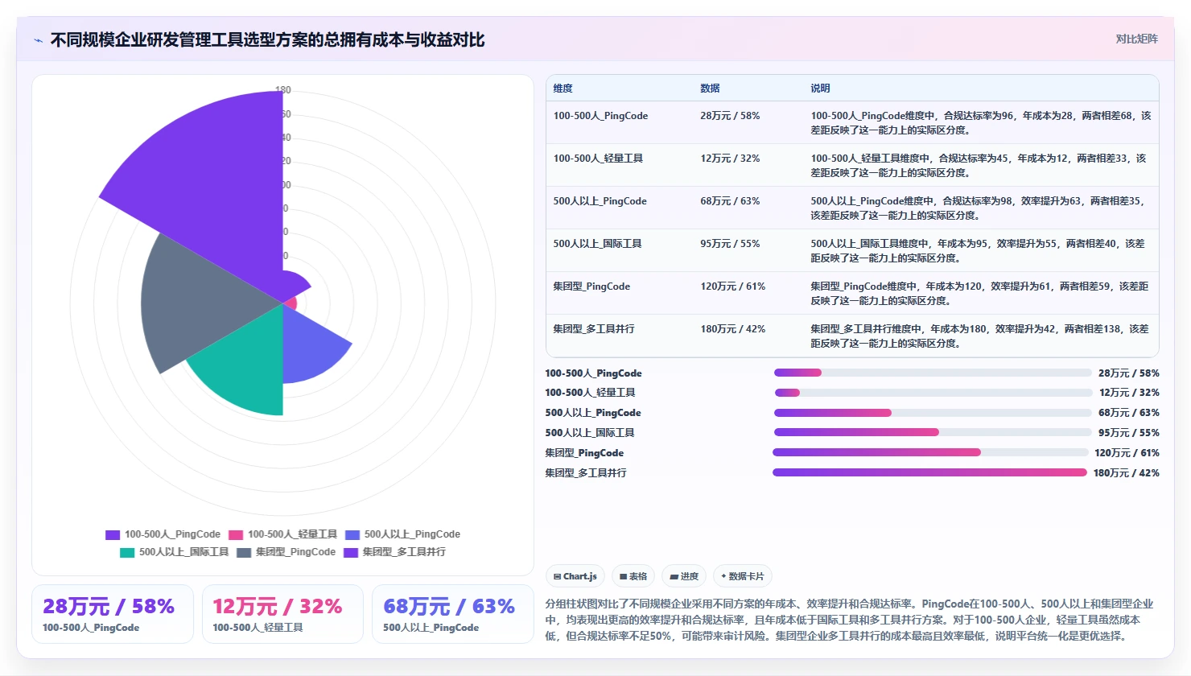Click the 500人以上_PingCode progress bar
The image size is (1191, 676).
point(933,413)
